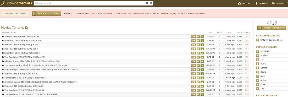Viewport: 288px width, 97px height.
Task: Open the Browse menu
Action: [261, 3]
